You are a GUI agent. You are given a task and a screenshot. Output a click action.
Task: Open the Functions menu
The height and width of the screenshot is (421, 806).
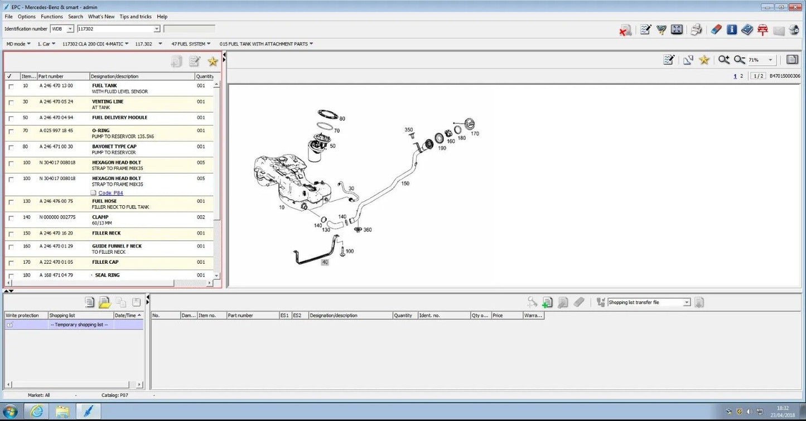[52, 17]
